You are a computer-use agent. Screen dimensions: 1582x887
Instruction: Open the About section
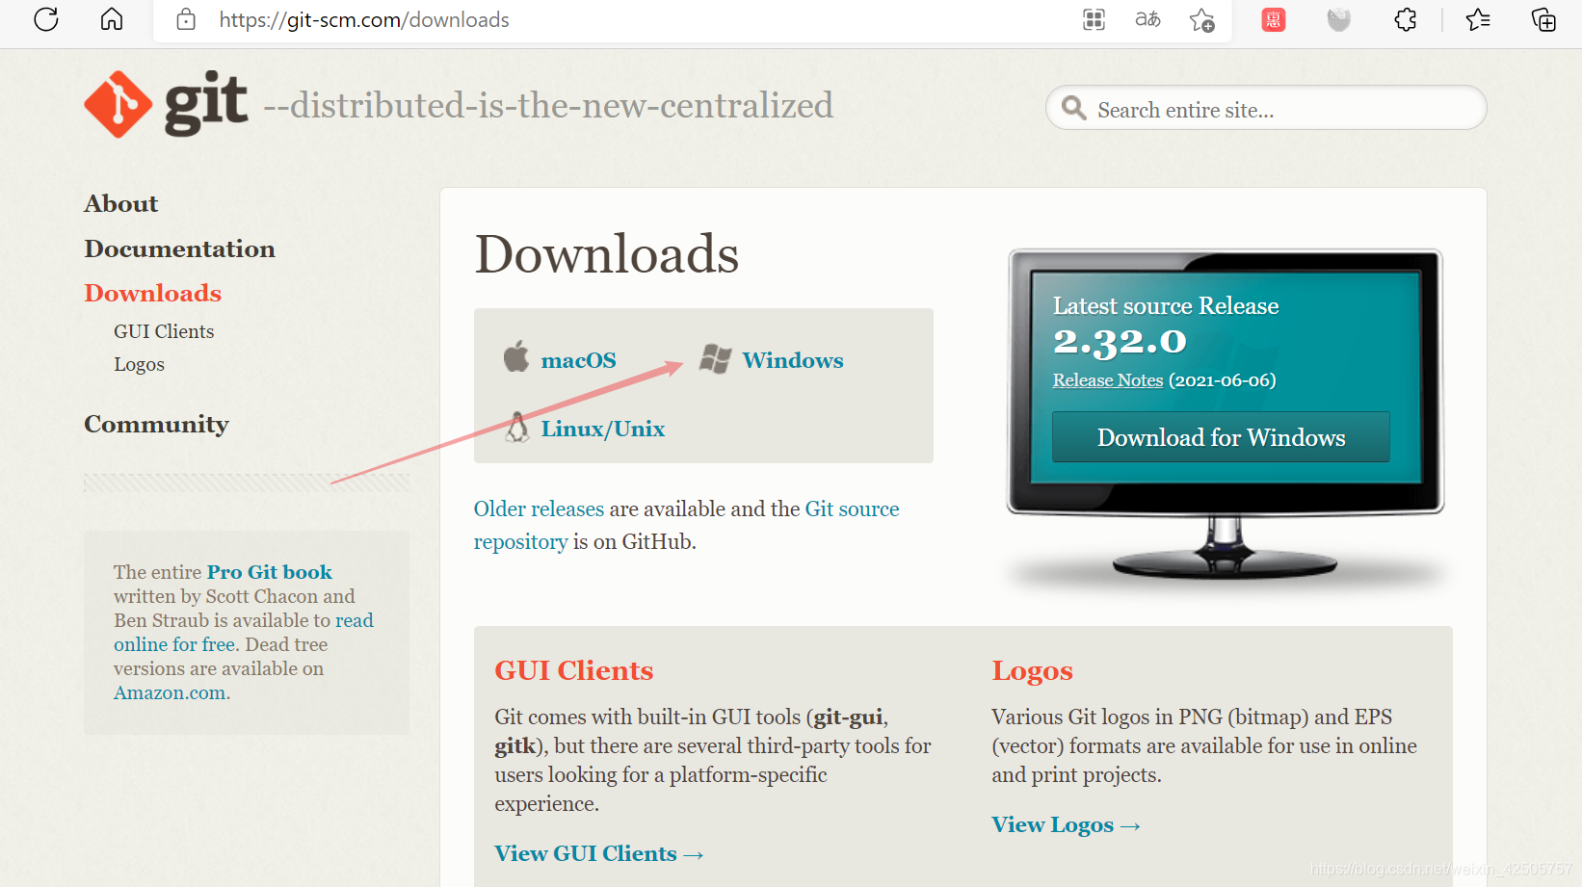(120, 203)
